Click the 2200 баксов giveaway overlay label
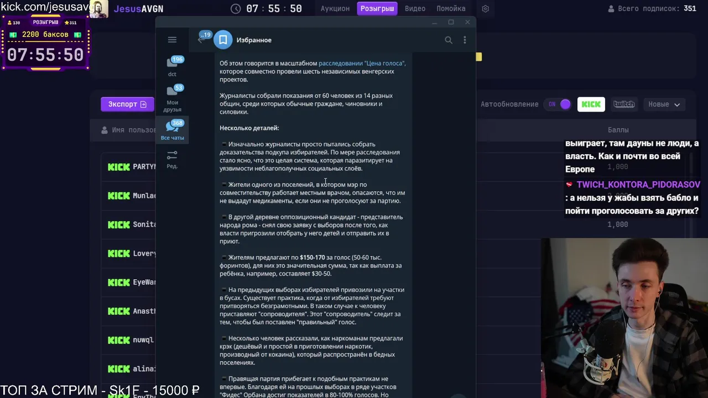This screenshot has height=398, width=708. pyautogui.click(x=45, y=35)
